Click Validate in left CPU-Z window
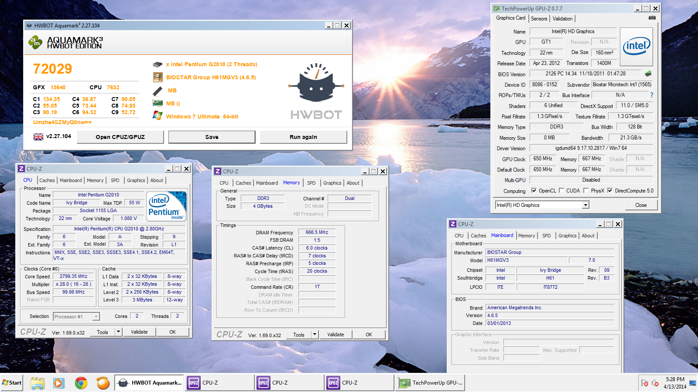Image resolution: width=698 pixels, height=392 pixels. pos(139,332)
